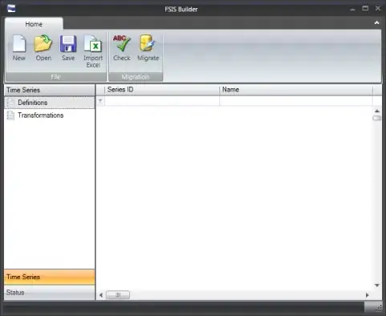Click the vertical scrollbar down arrow
This screenshot has height=316, width=386.
coord(377,286)
